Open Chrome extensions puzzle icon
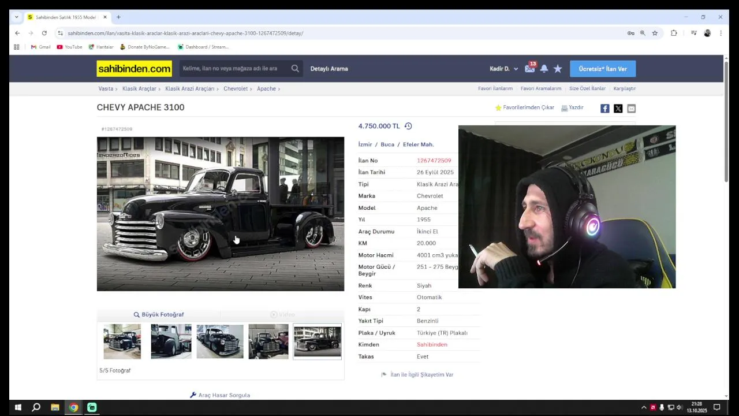Viewport: 739px width, 416px height. tap(674, 33)
